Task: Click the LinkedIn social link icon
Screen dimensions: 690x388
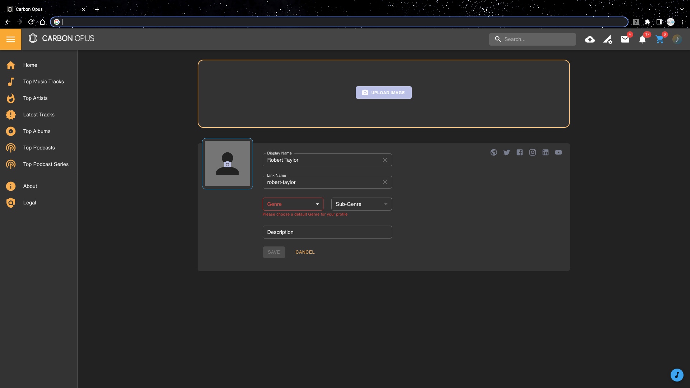Action: [546, 152]
